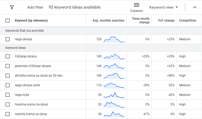
Task: Click the melvita krema za obraz sparkline
Action: pos(114,114)
